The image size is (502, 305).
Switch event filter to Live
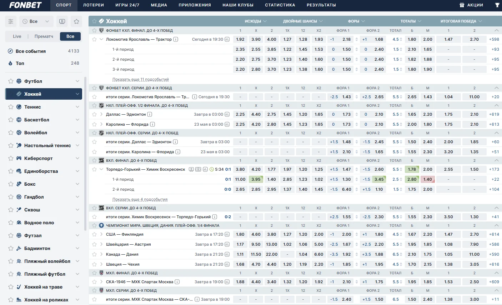click(17, 36)
